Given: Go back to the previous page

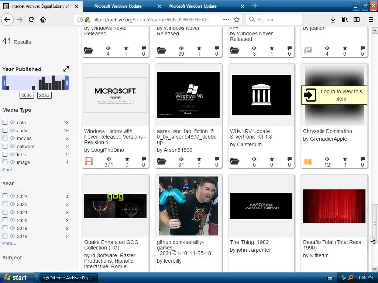Looking at the screenshot, I should 7,20.
